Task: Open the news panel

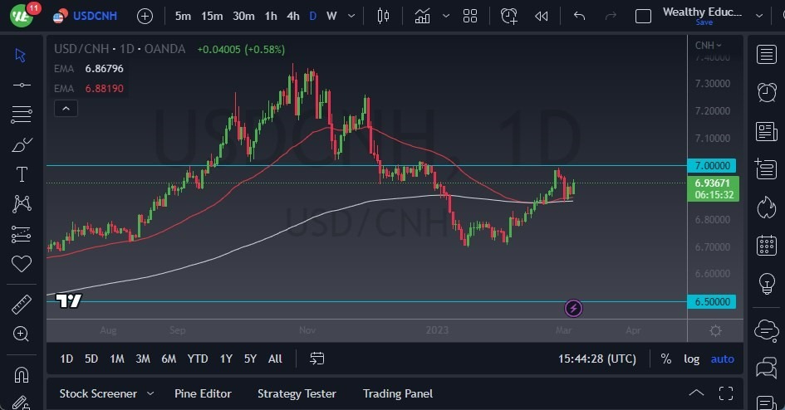Action: click(x=767, y=131)
